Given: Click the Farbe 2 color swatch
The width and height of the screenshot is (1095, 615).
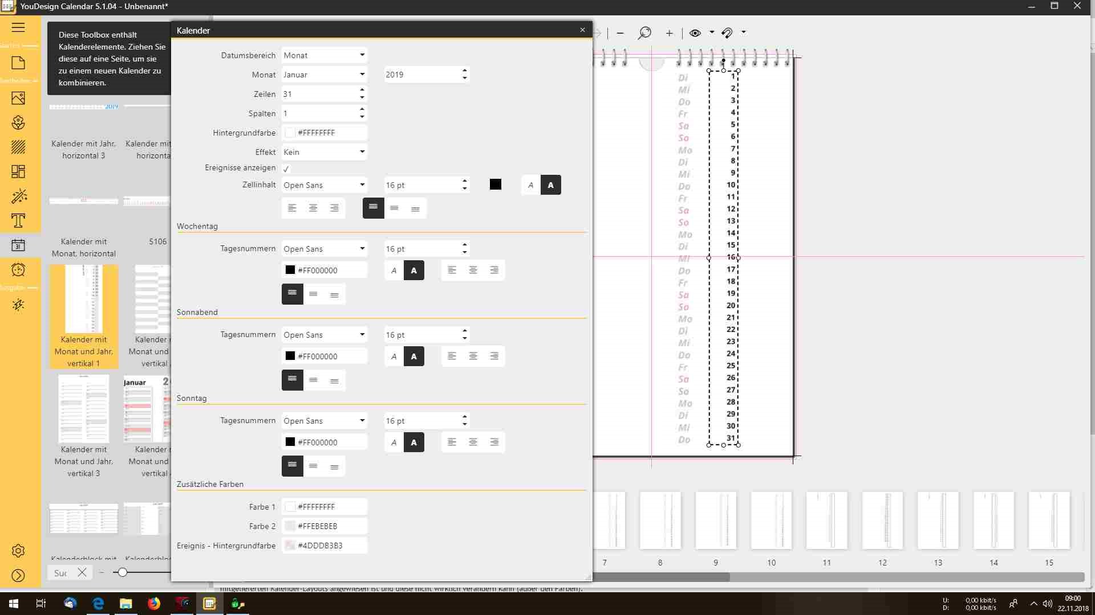Looking at the screenshot, I should point(290,526).
